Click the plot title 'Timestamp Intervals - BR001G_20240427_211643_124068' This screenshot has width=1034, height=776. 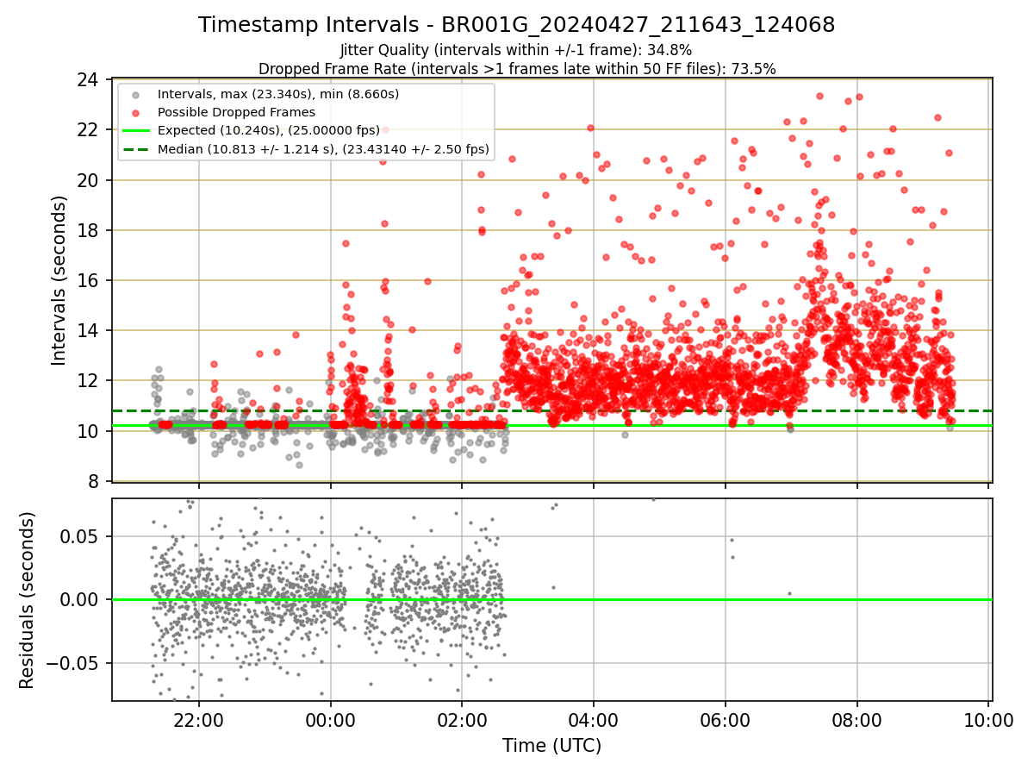pyautogui.click(x=516, y=25)
